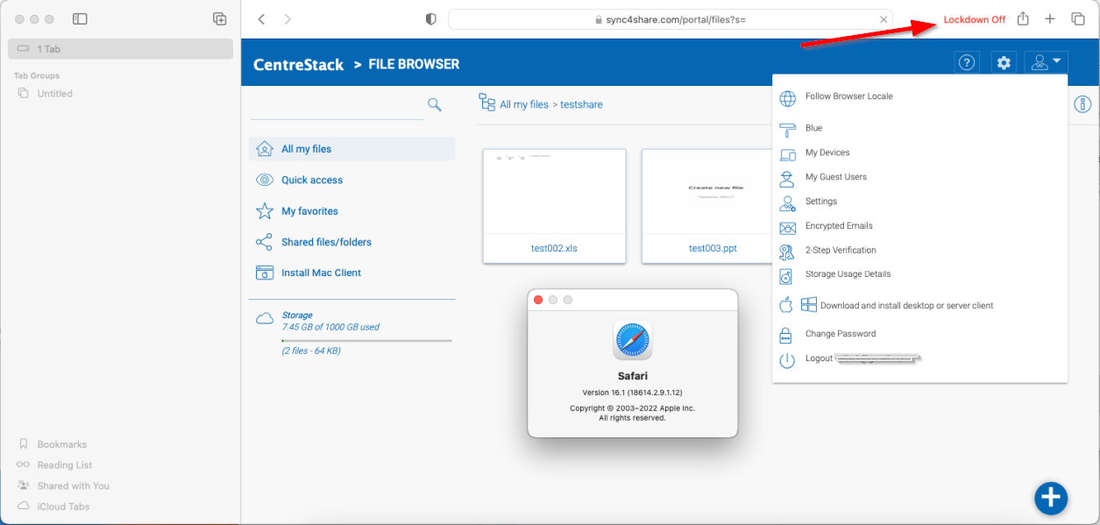1100x525 pixels.
Task: Click the All my files home icon
Action: click(x=265, y=149)
